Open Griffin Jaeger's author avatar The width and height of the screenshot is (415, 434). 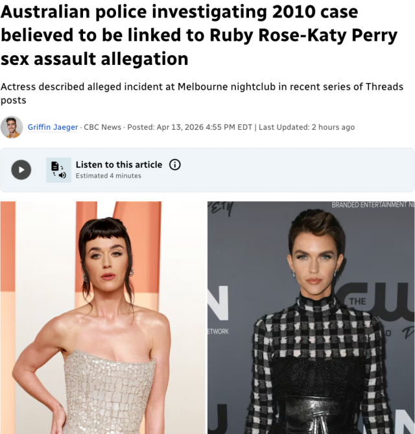[12, 127]
